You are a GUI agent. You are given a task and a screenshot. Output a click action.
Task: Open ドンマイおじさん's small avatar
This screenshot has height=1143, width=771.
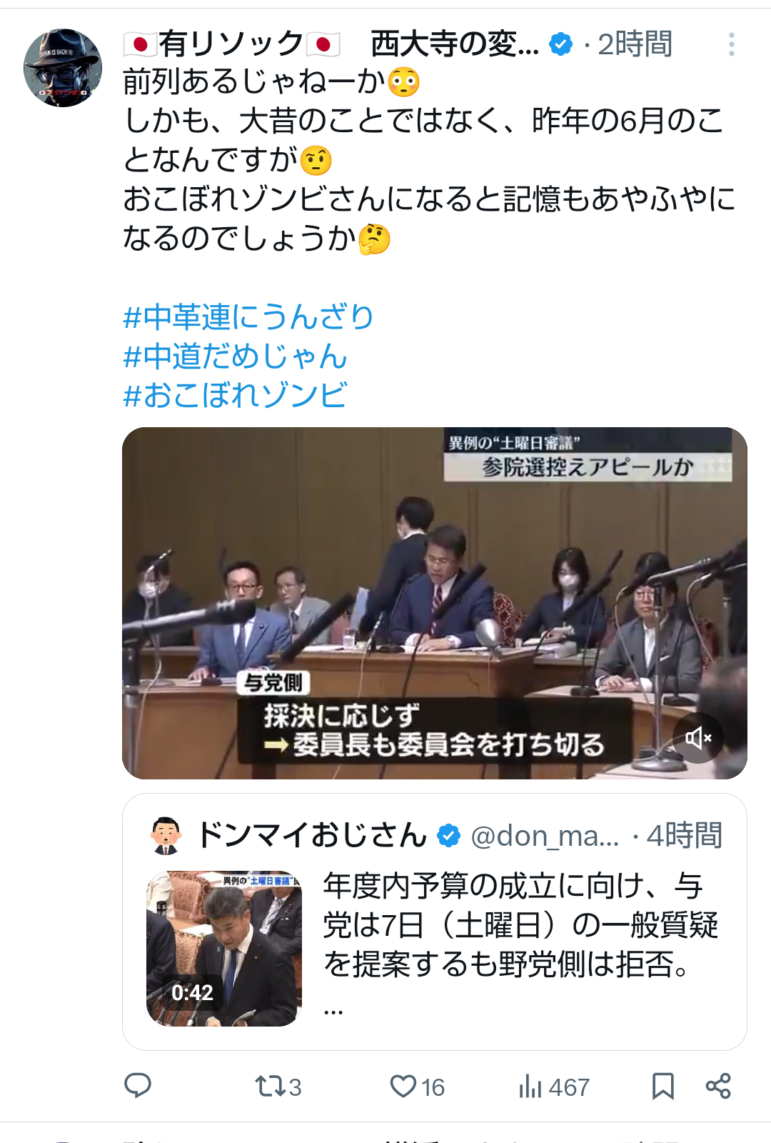click(x=166, y=835)
